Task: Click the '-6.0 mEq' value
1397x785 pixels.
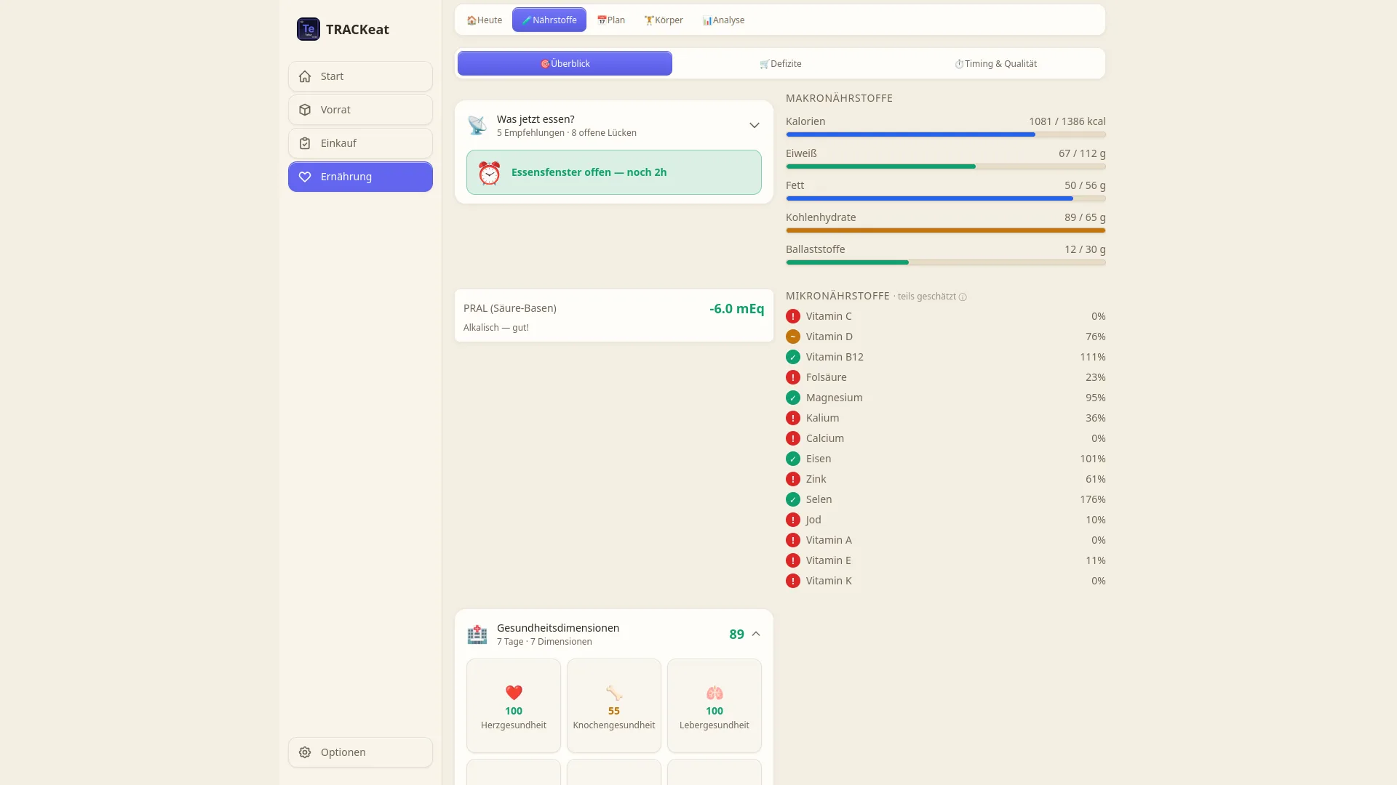Action: (737, 308)
